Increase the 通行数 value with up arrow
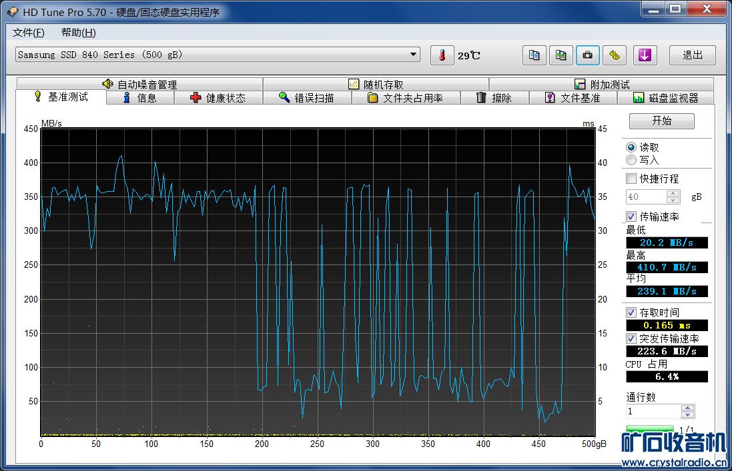The width and height of the screenshot is (732, 471). tap(688, 408)
